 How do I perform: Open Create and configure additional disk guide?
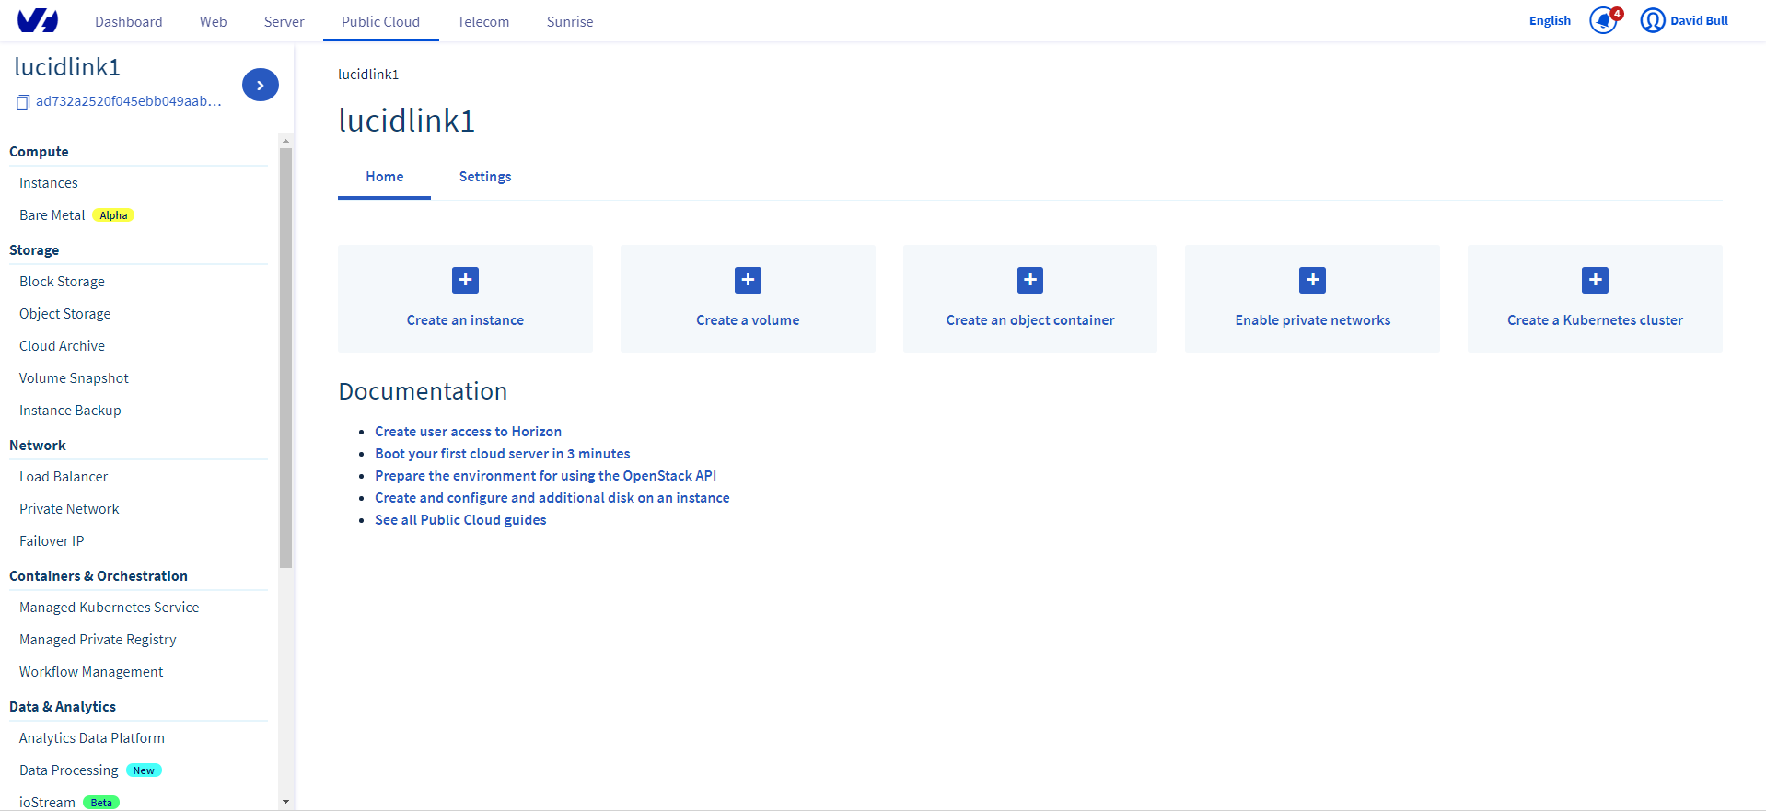(x=552, y=498)
